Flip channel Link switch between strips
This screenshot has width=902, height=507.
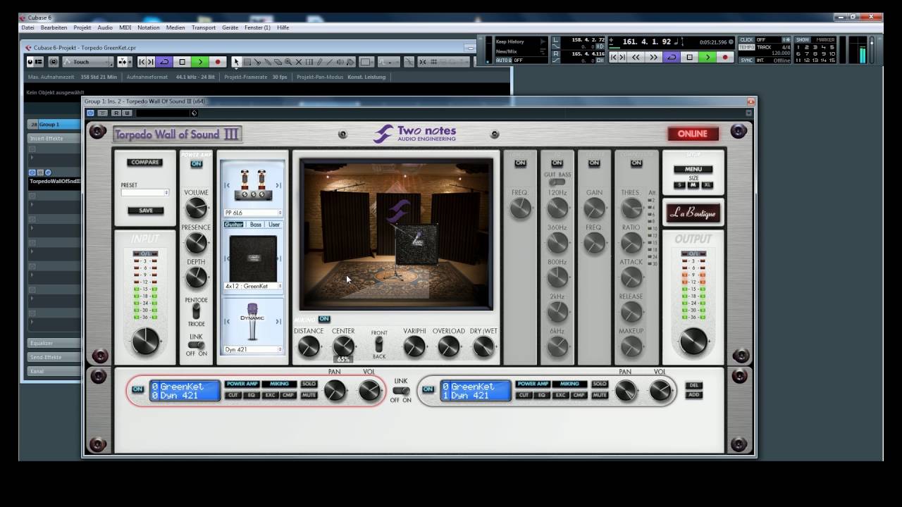point(401,391)
